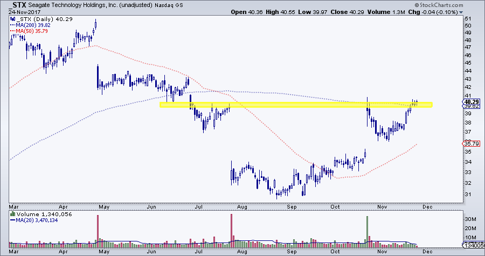Click the Aug label on price axis
The image size is (485, 256).
point(242,207)
